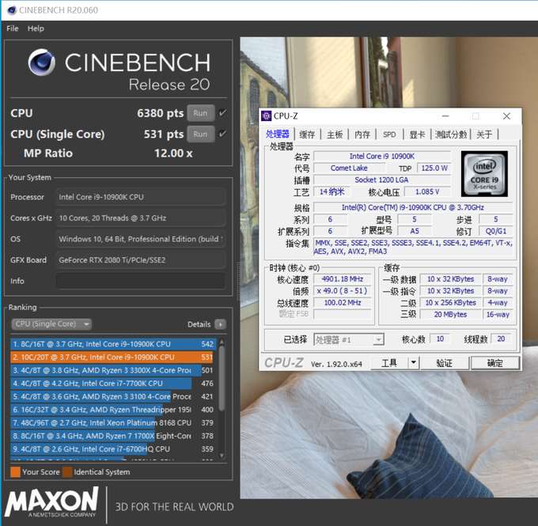
Task: Click the Intel Core i9 badge in CPU-Z
Action: tap(484, 174)
